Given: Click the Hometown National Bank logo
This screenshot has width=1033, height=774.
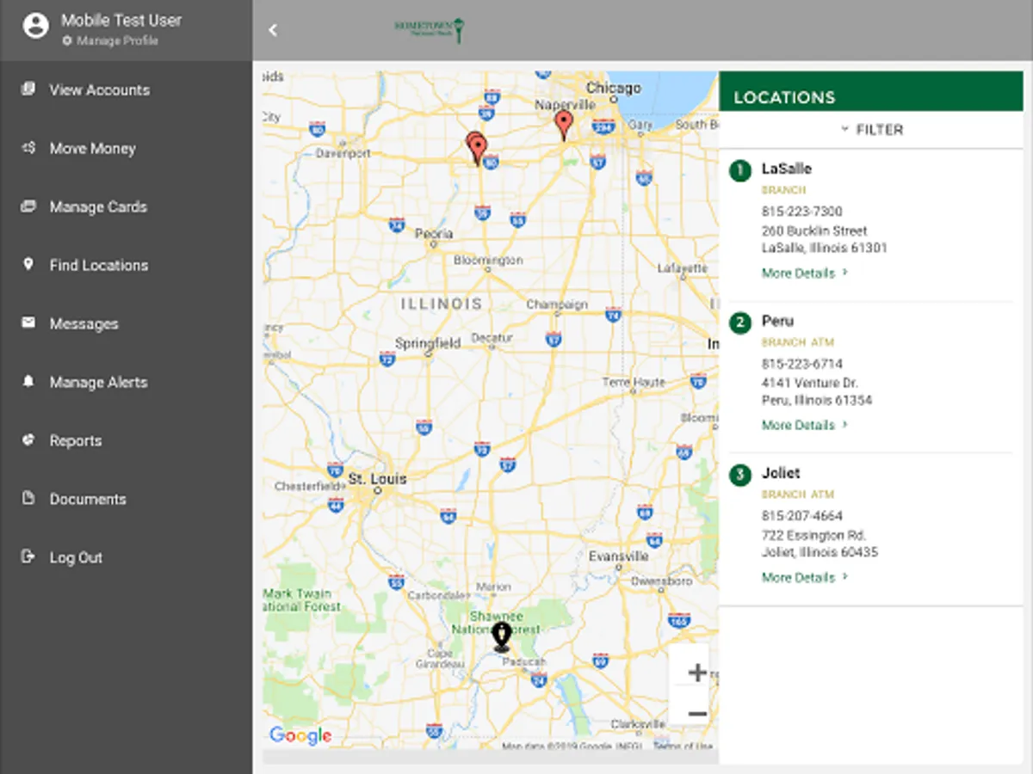Looking at the screenshot, I should 428,29.
